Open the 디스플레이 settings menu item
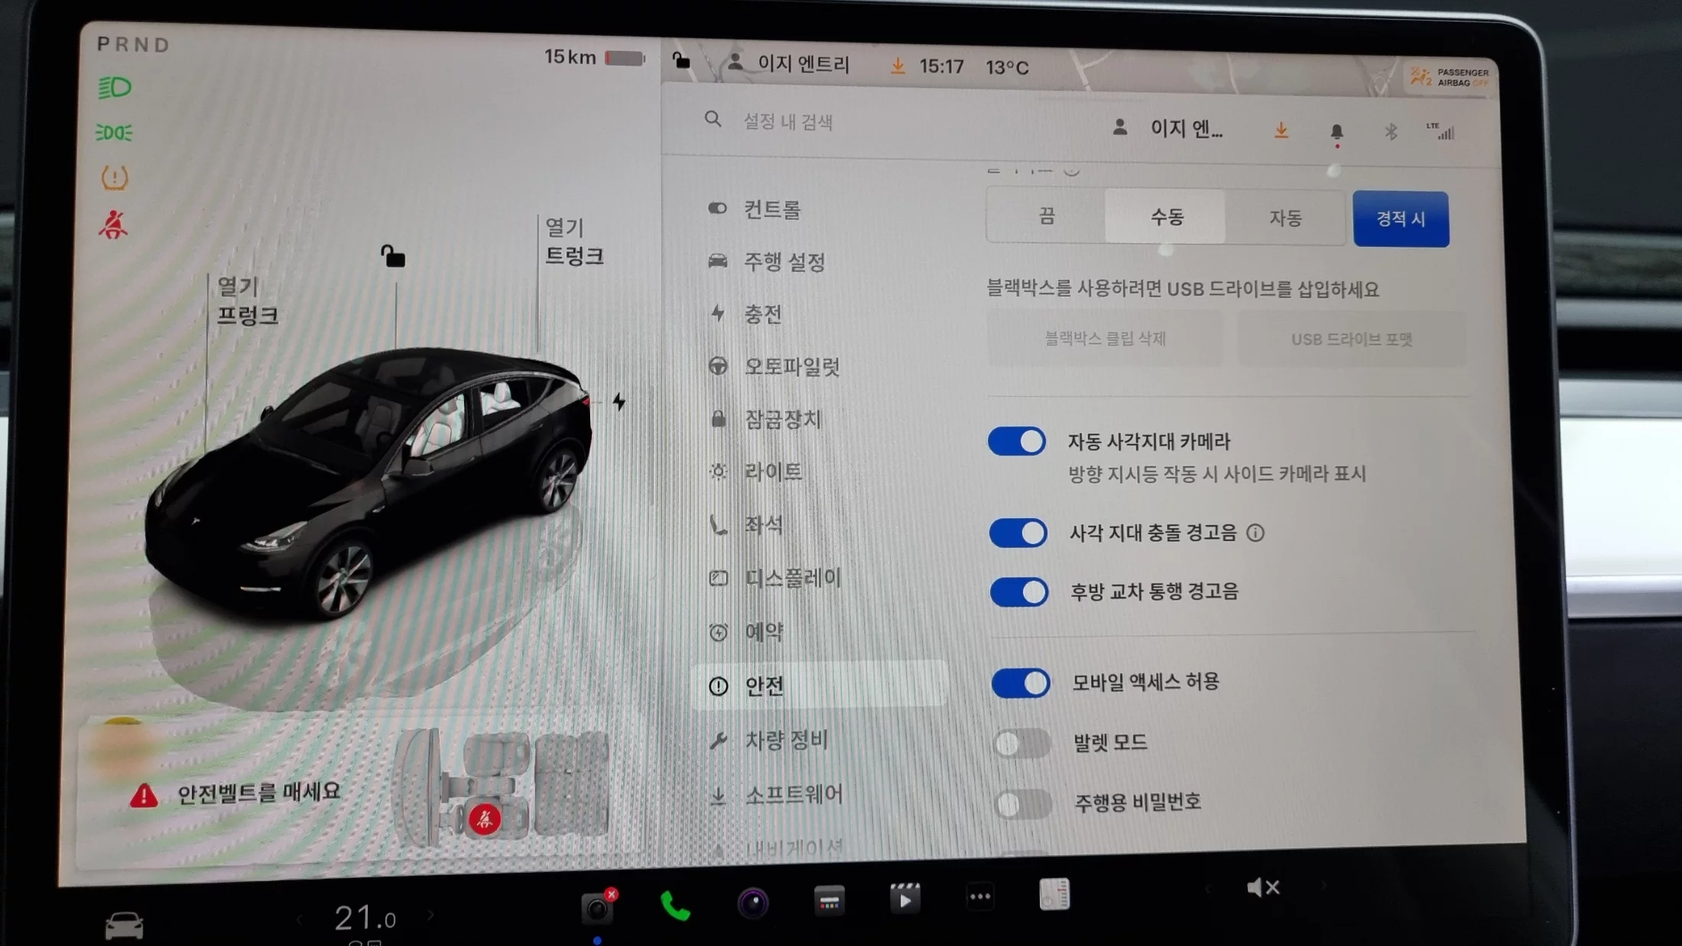 click(793, 578)
